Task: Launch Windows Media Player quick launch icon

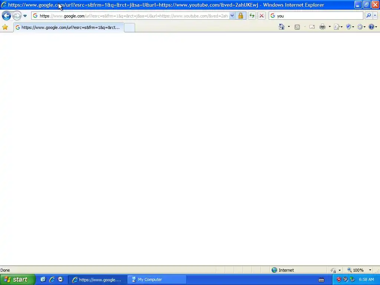Action: click(60, 279)
